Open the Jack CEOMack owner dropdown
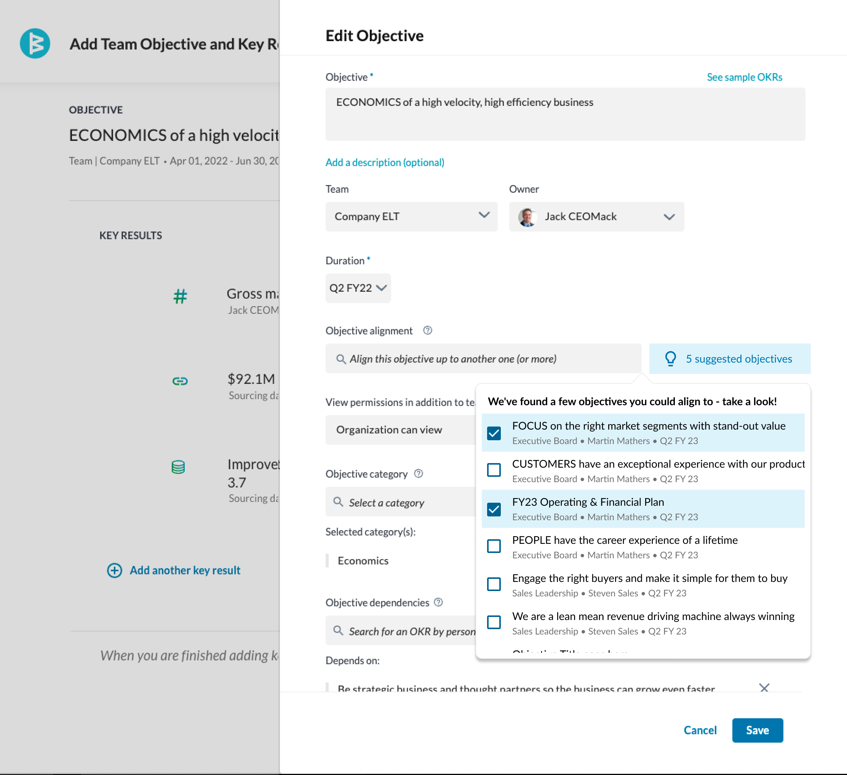Viewport: 847px width, 775px height. coord(596,216)
